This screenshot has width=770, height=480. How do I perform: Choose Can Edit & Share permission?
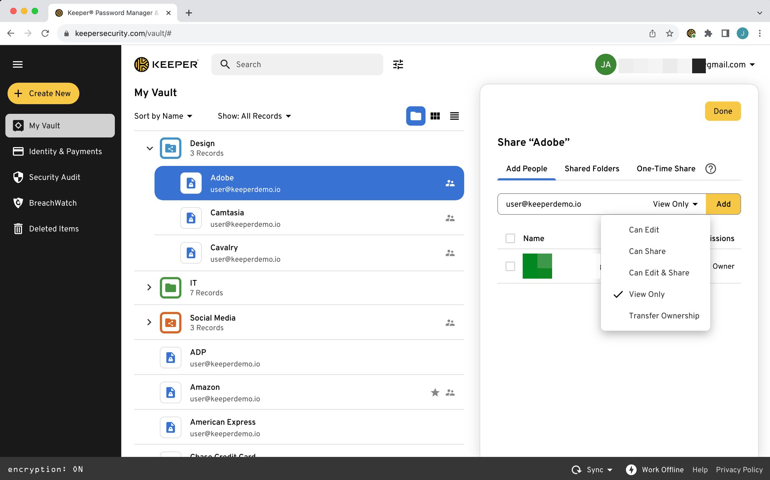pos(659,273)
